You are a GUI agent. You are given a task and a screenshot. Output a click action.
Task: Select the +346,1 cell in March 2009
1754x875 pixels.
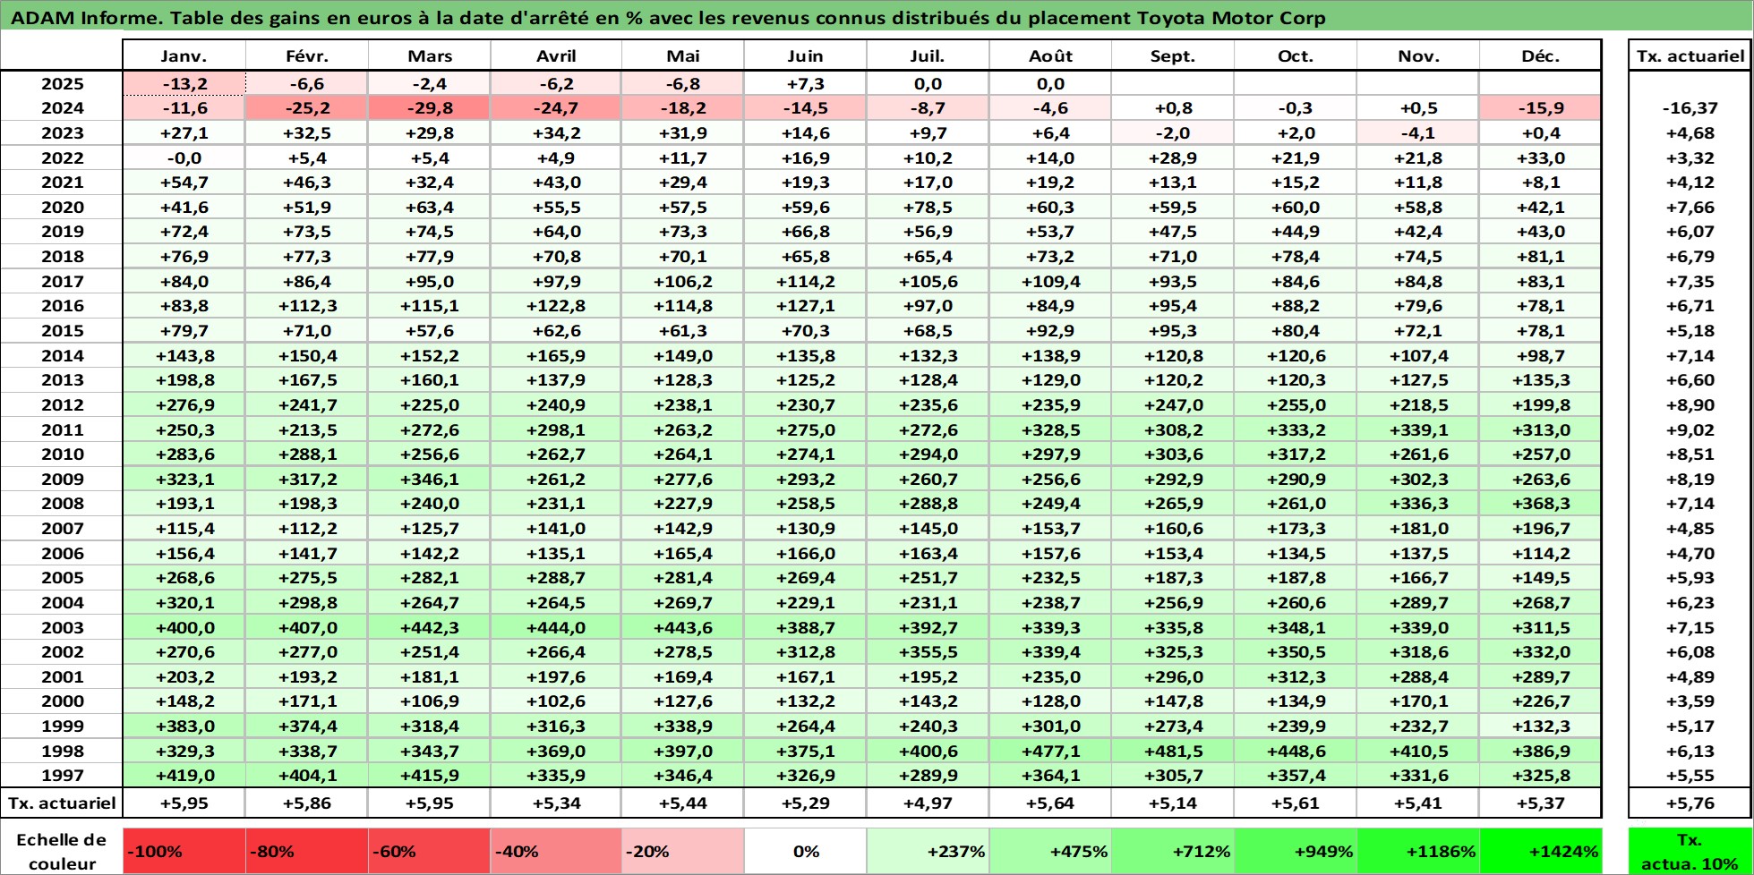[429, 479]
